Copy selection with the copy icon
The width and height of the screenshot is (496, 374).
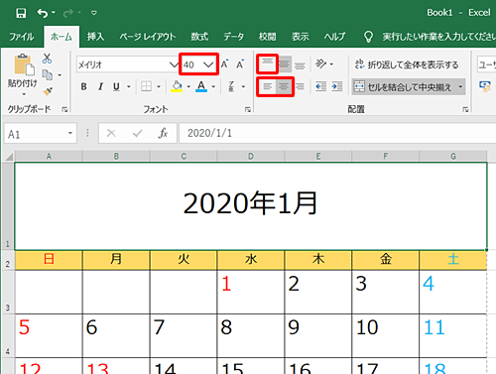coord(48,75)
